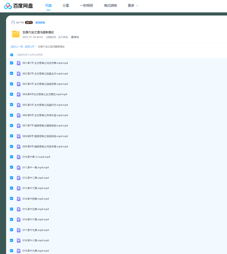Click the 举报 report button
The image size is (227, 254).
tap(75, 37)
